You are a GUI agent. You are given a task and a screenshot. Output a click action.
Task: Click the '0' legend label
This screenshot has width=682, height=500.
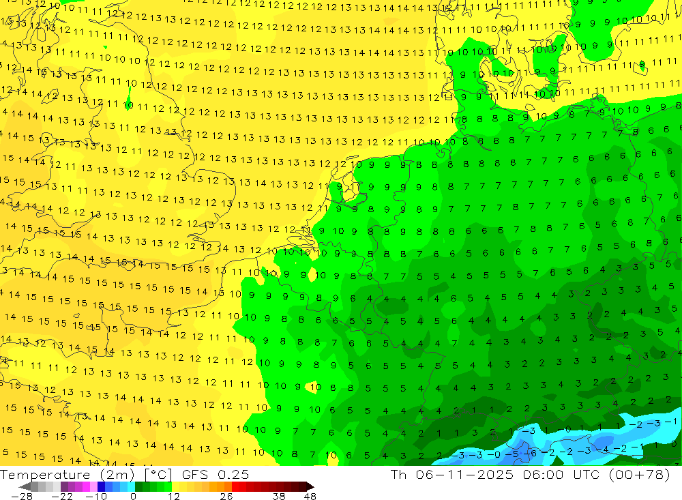(133, 496)
